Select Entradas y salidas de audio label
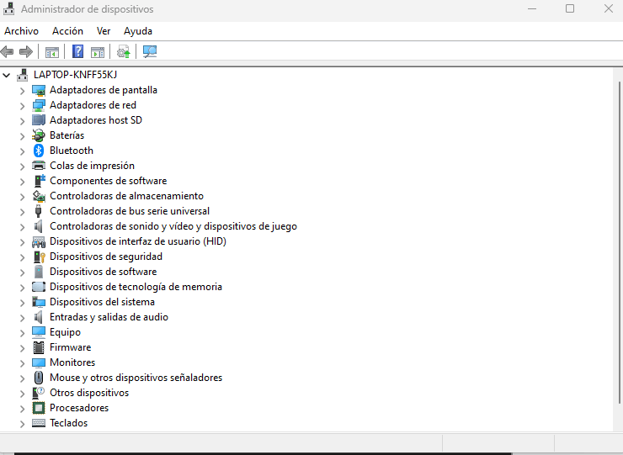The image size is (623, 455). point(109,317)
